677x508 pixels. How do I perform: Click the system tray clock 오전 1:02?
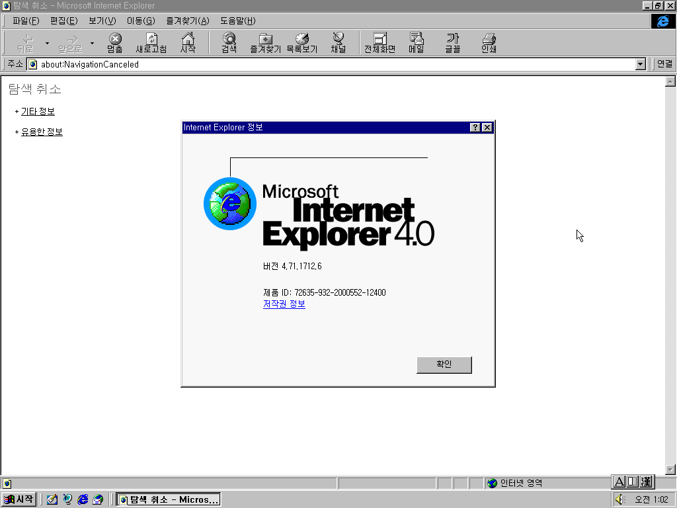point(651,499)
